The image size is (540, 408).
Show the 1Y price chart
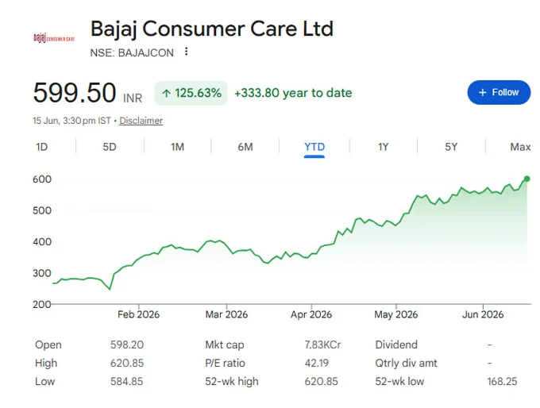(x=383, y=147)
